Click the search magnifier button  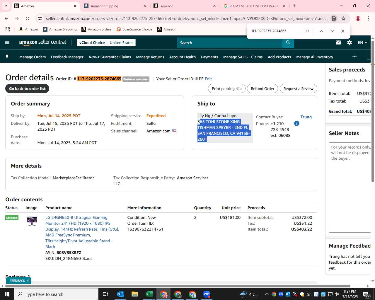tap(288, 42)
